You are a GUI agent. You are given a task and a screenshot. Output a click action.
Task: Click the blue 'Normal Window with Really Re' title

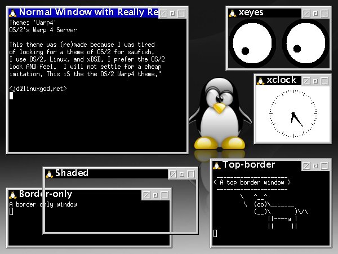click(89, 12)
